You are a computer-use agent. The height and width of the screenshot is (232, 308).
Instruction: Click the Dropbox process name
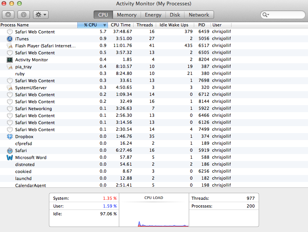(24, 137)
